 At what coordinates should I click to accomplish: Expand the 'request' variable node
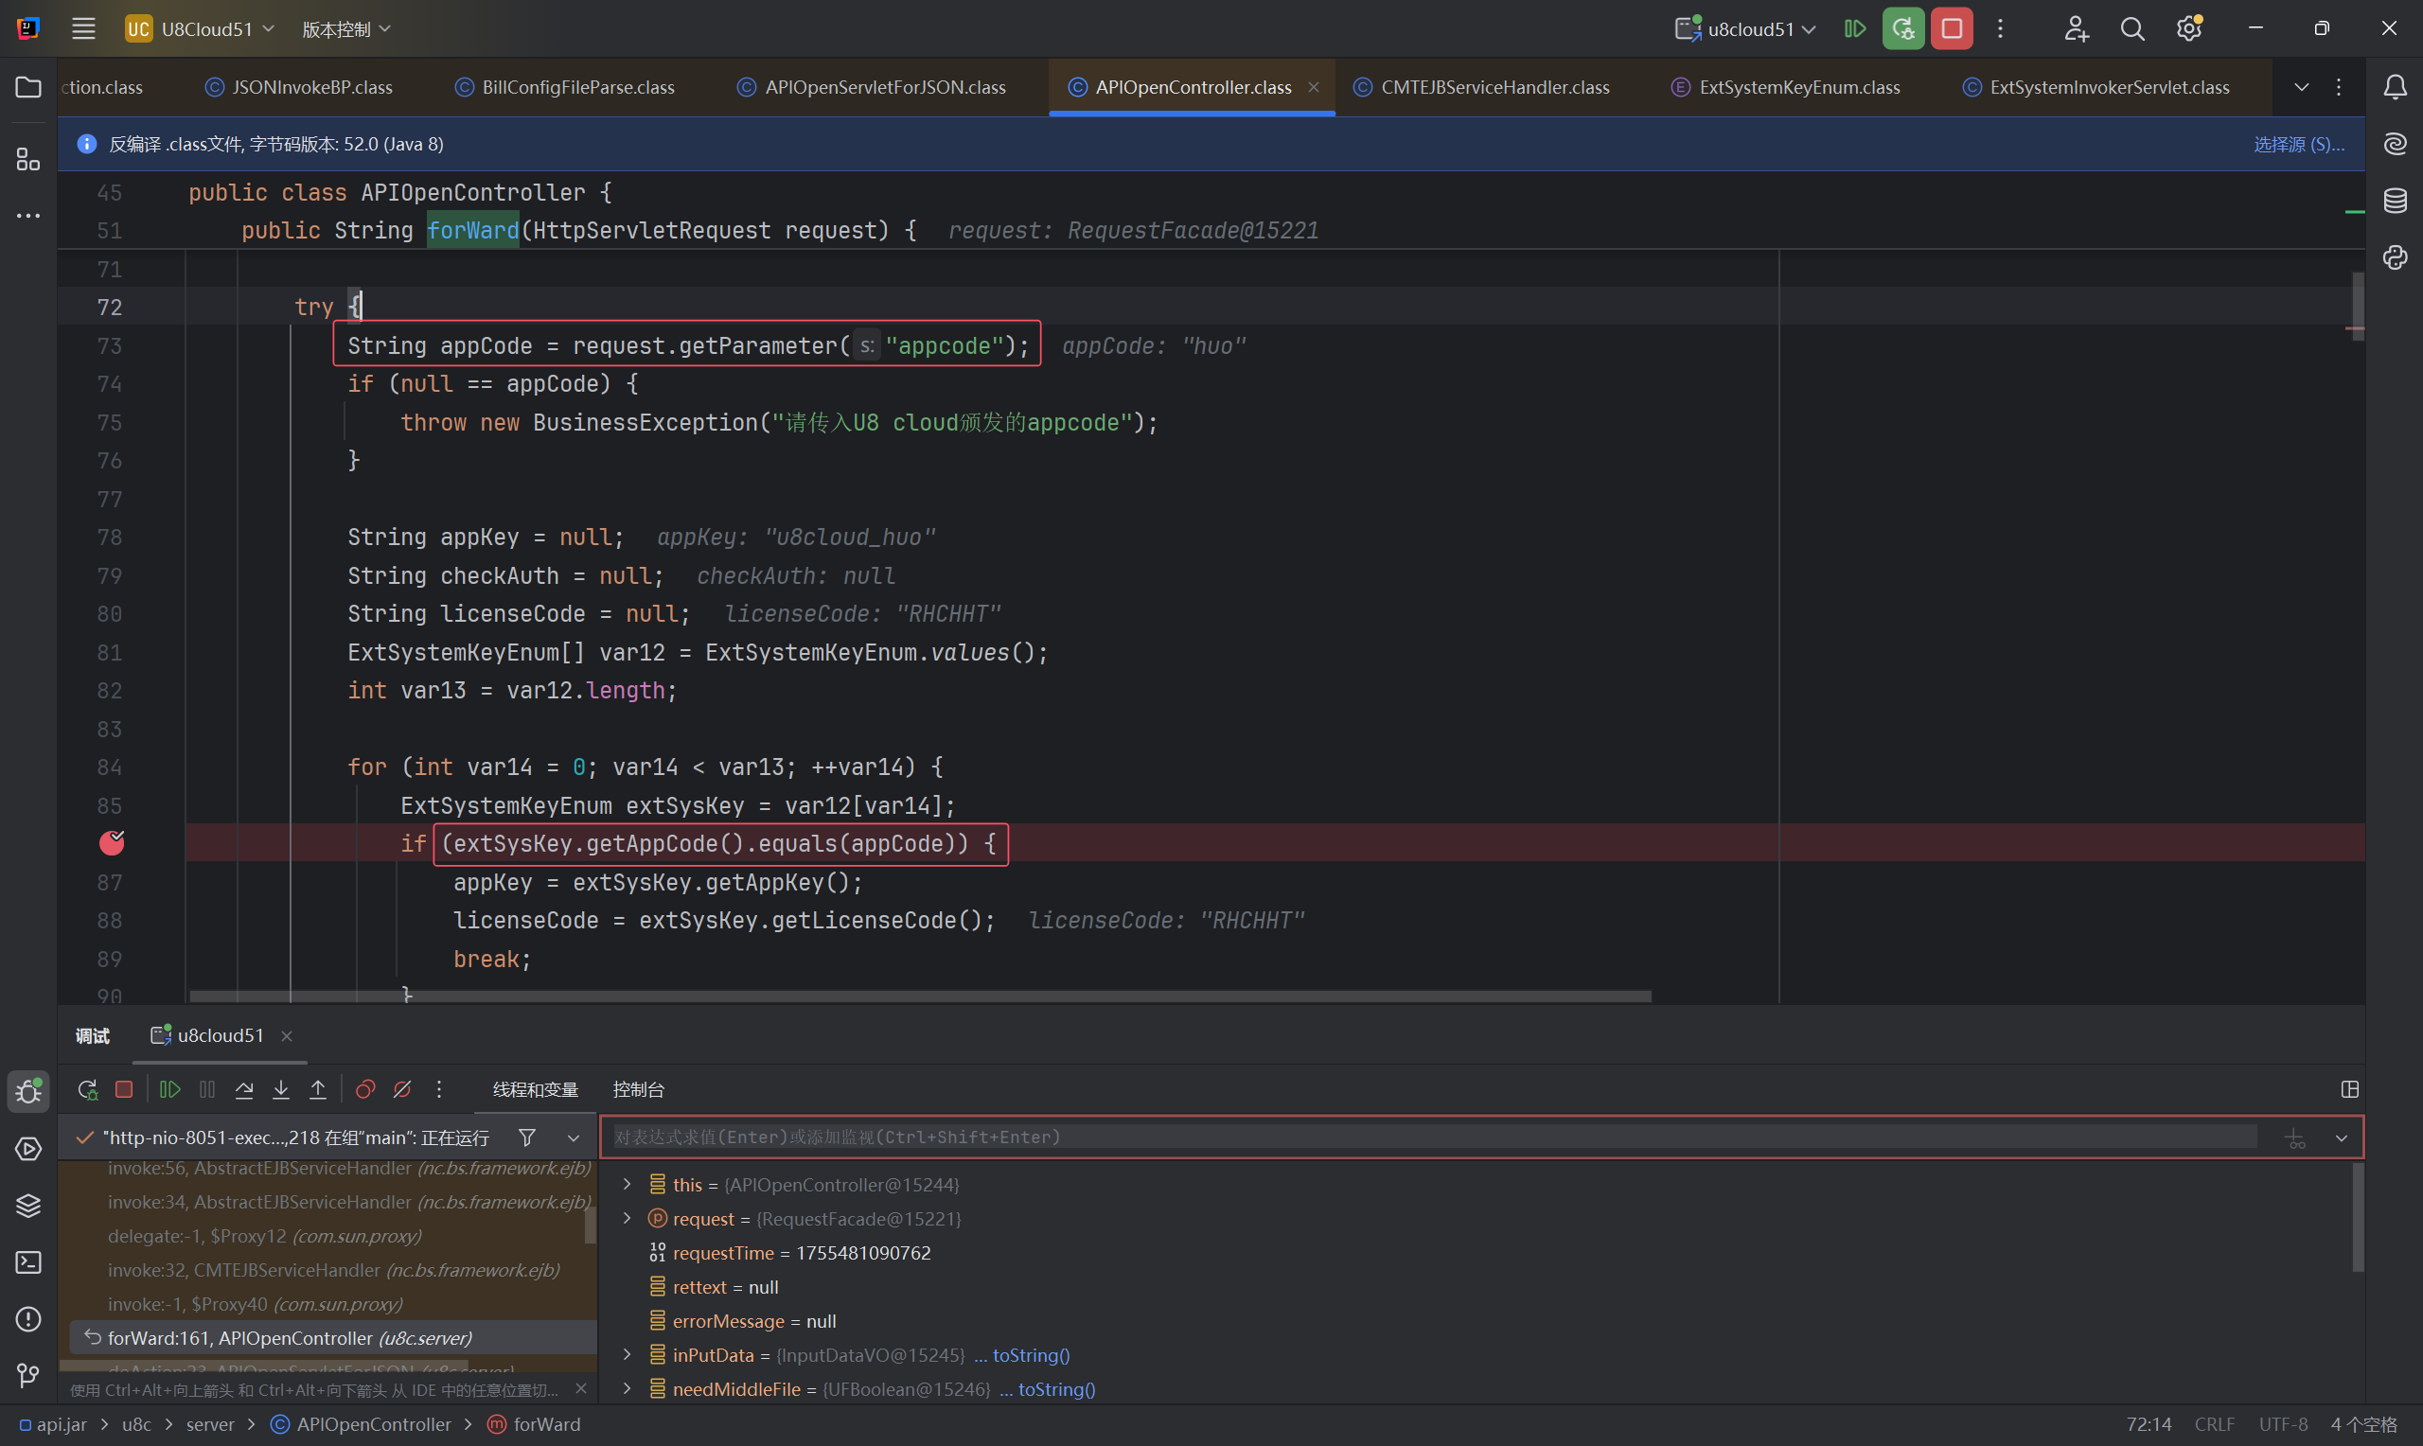[x=628, y=1218]
